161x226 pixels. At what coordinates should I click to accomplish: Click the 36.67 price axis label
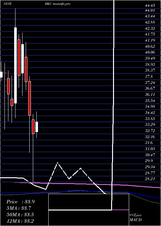150,88
